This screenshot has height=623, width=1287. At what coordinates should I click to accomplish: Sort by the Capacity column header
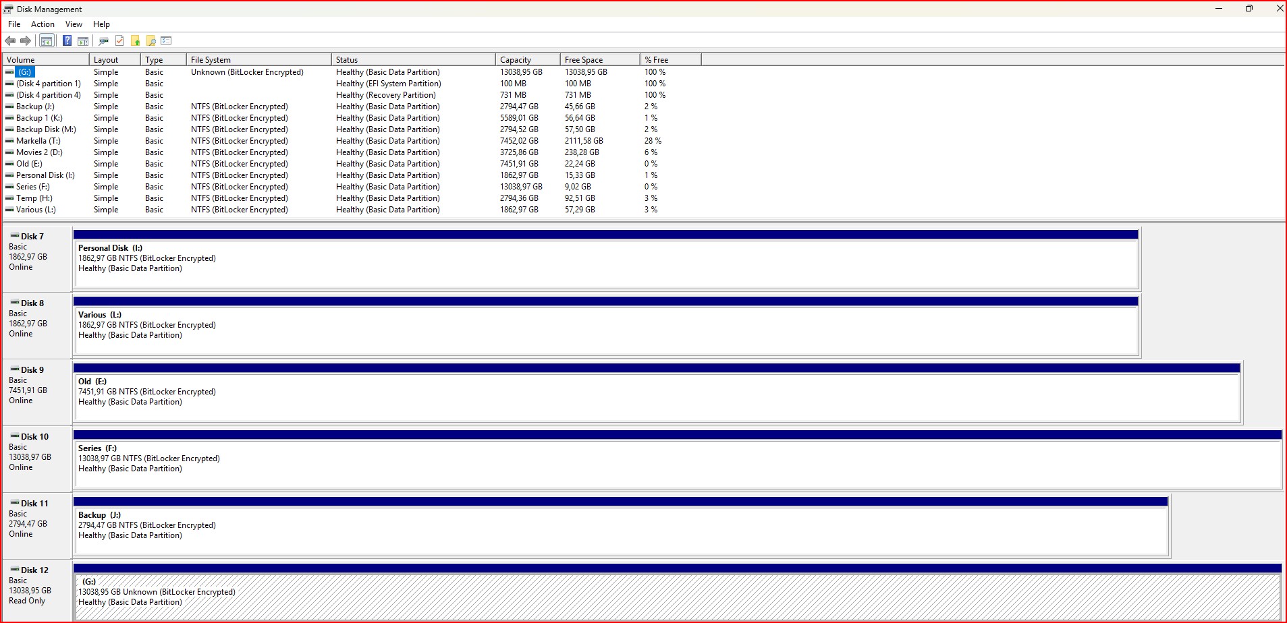(528, 60)
